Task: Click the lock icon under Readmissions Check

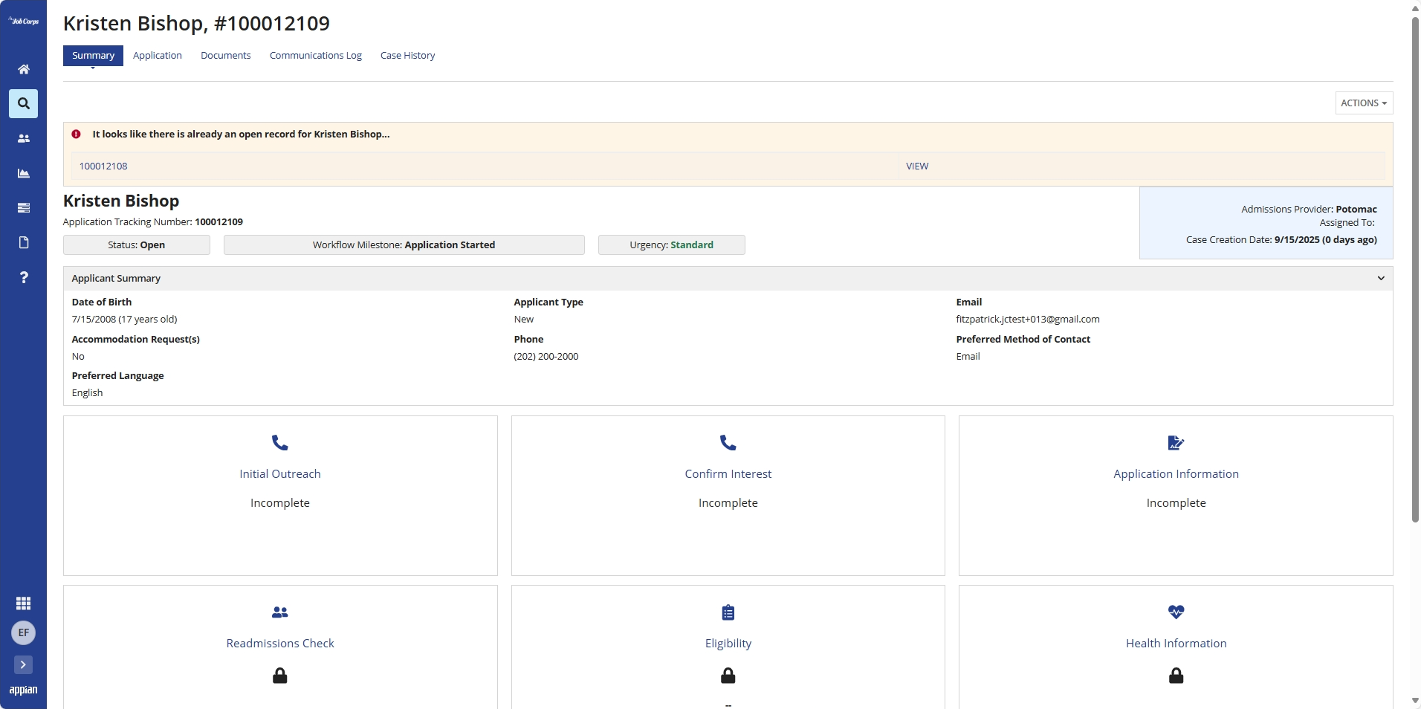Action: coord(280,676)
